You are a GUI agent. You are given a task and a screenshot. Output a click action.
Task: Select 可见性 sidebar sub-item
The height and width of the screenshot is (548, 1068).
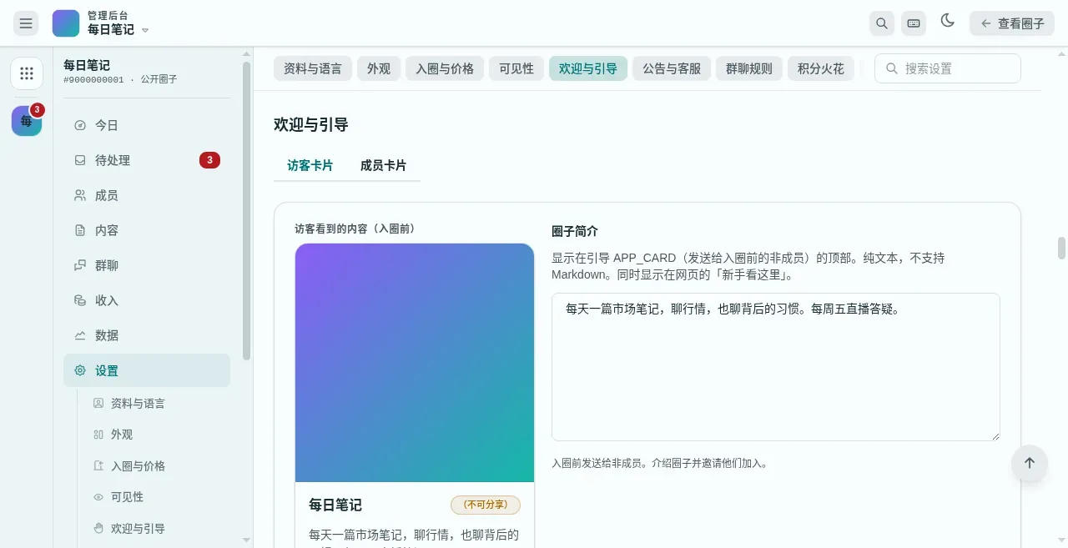point(155,496)
